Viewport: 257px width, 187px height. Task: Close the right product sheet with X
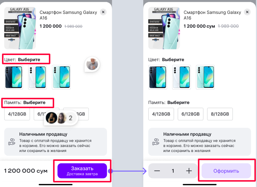tap(247, 12)
